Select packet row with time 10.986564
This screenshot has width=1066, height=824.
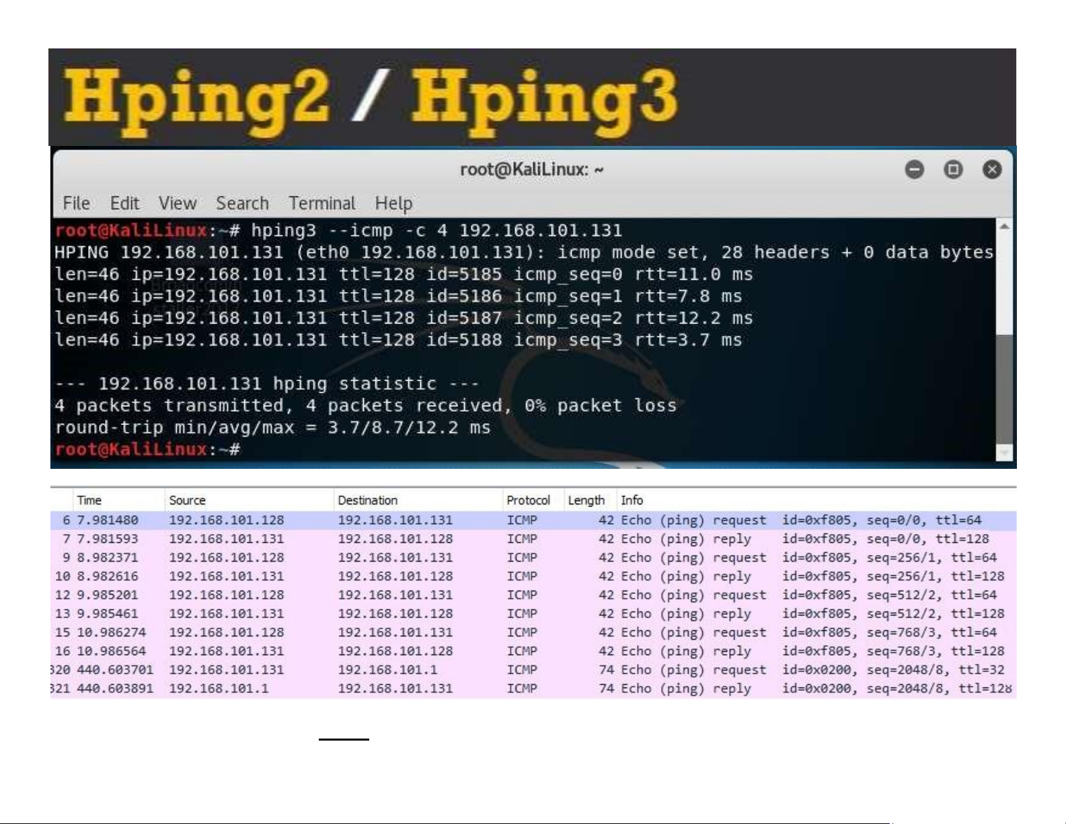(x=533, y=651)
